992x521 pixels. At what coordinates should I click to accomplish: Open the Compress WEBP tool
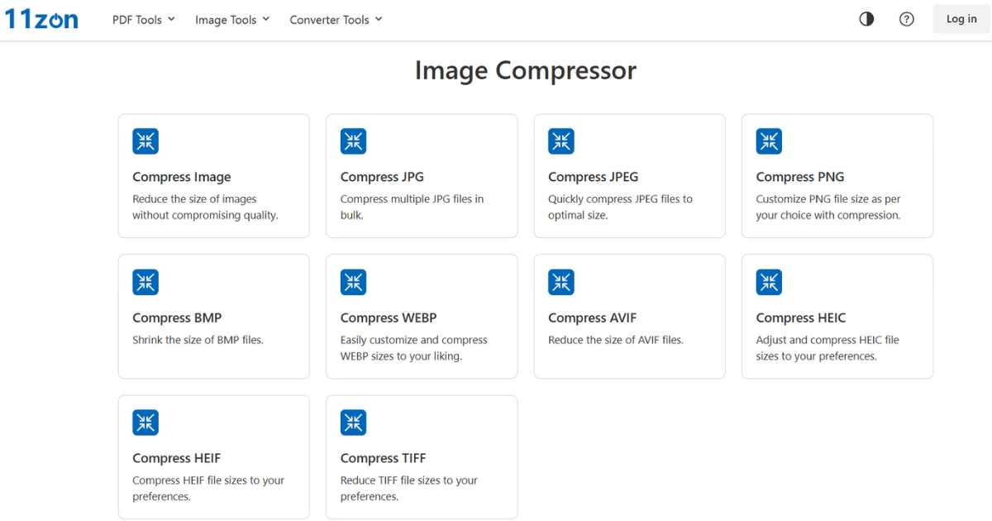[389, 318]
